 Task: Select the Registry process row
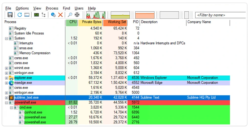pos(117,28)
